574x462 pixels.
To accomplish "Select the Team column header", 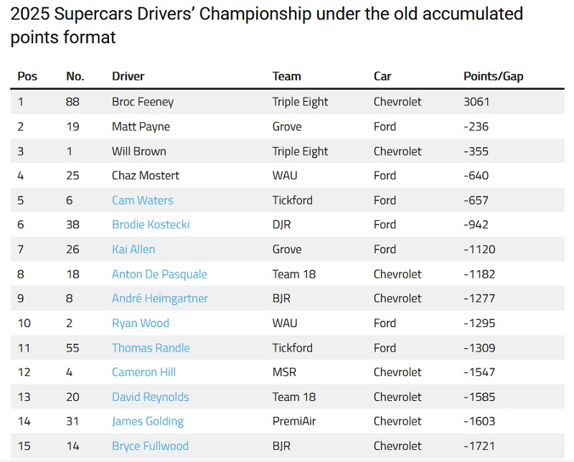I will pos(286,76).
